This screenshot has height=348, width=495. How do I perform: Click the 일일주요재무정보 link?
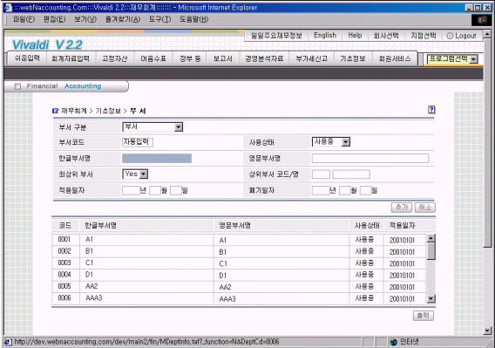[276, 36]
